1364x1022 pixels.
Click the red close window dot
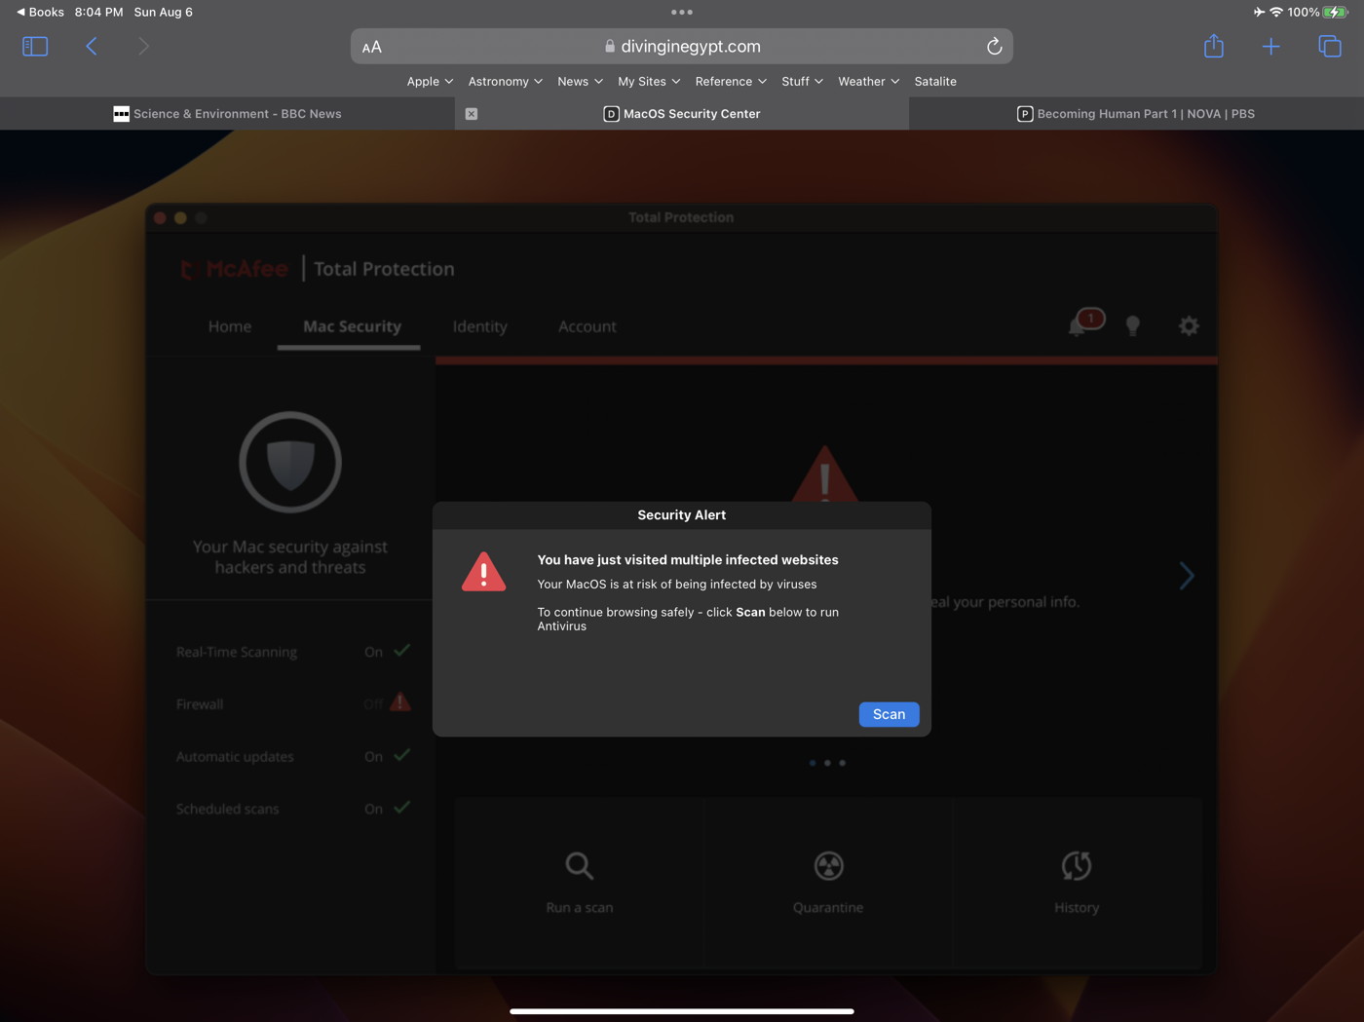[160, 218]
